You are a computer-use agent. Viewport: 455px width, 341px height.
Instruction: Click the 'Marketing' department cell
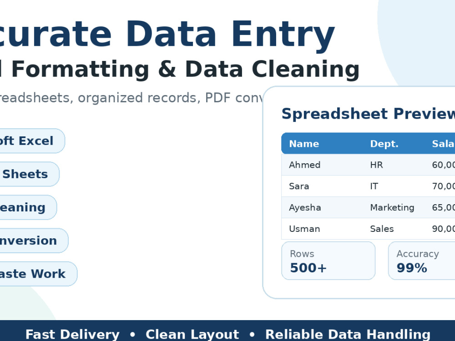click(x=392, y=208)
